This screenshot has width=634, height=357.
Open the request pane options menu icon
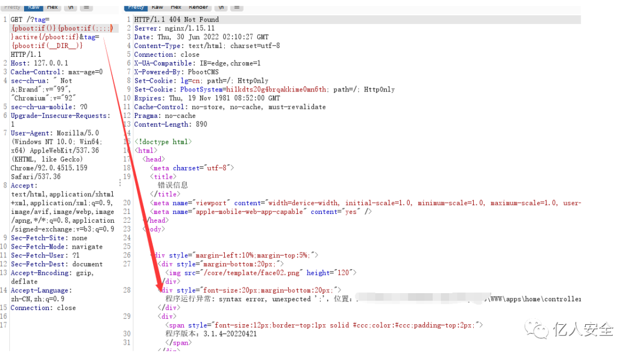tap(86, 7)
